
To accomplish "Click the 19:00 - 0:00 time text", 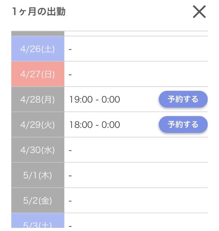I will tap(95, 100).
